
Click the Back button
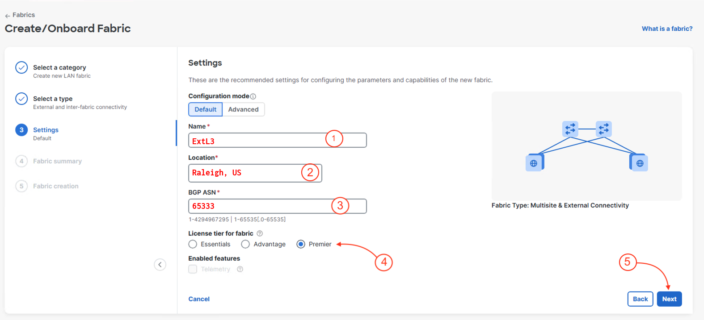[640, 299]
